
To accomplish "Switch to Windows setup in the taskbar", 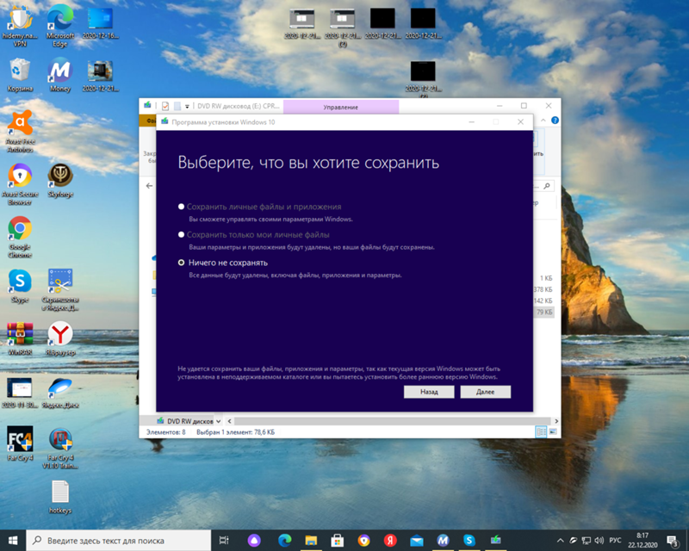I will 496,541.
